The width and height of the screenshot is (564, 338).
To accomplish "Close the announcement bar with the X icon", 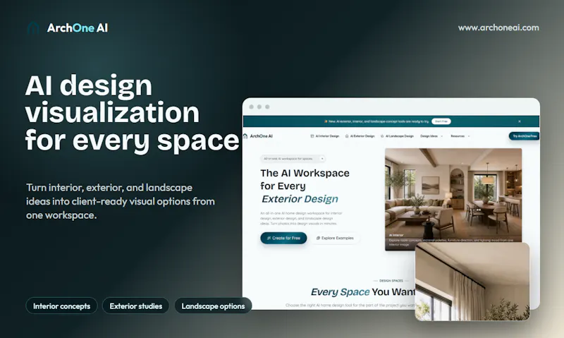I will [x=520, y=121].
